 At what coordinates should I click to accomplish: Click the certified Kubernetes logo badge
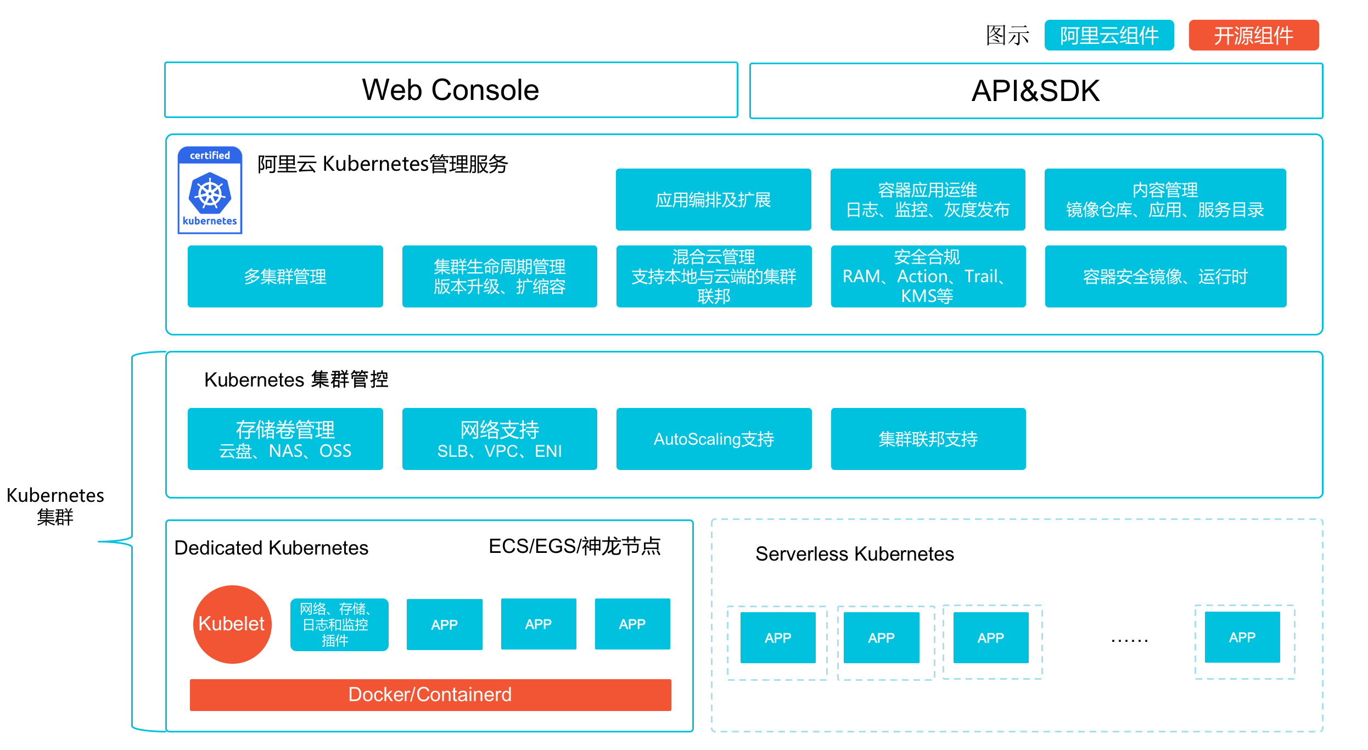tap(210, 190)
